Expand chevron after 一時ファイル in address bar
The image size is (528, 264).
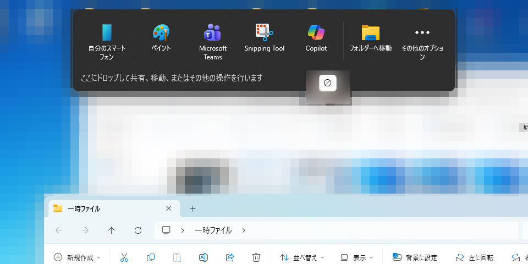(244, 230)
